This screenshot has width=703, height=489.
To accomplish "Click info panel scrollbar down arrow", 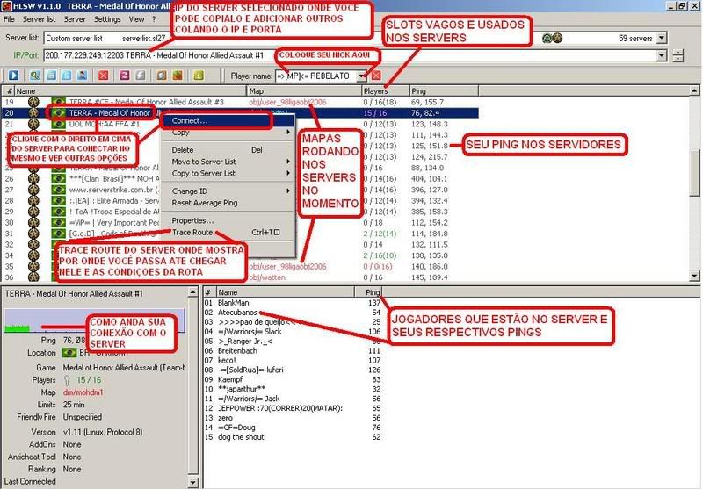I will click(192, 483).
